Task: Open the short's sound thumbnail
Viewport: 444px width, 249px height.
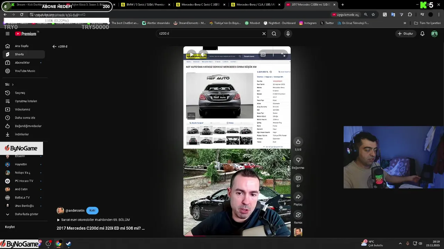Action: pos(298,232)
